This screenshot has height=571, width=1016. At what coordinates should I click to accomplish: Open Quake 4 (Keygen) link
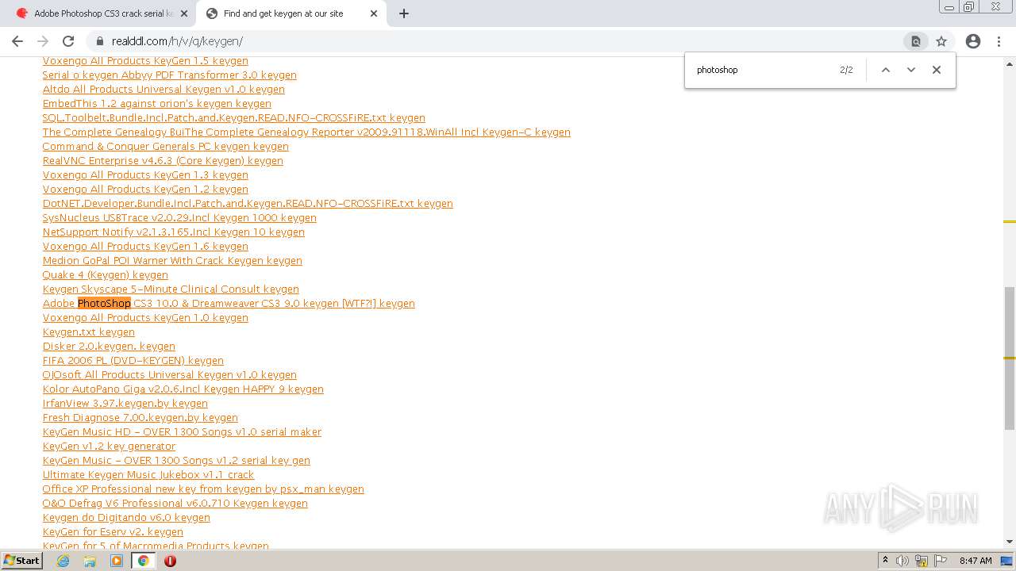point(106,275)
